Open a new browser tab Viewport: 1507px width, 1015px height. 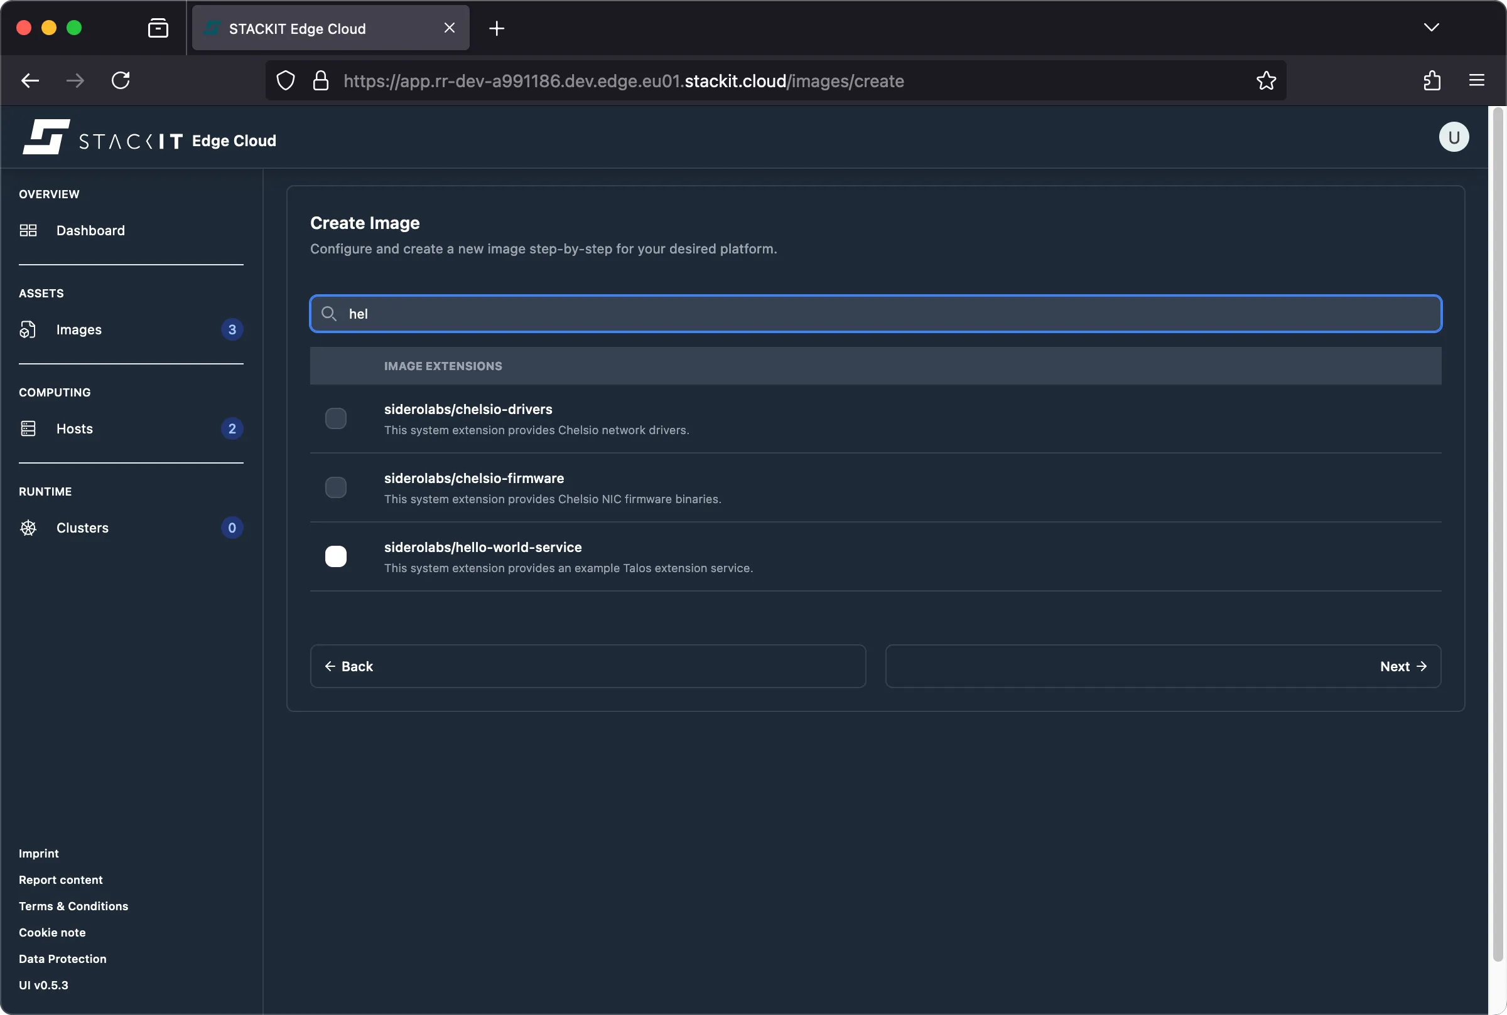tap(496, 28)
